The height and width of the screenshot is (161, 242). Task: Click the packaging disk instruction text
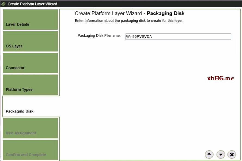129,21
